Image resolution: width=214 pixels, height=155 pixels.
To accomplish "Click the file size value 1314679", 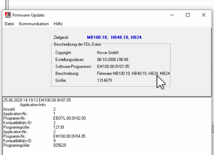I will [104, 80].
